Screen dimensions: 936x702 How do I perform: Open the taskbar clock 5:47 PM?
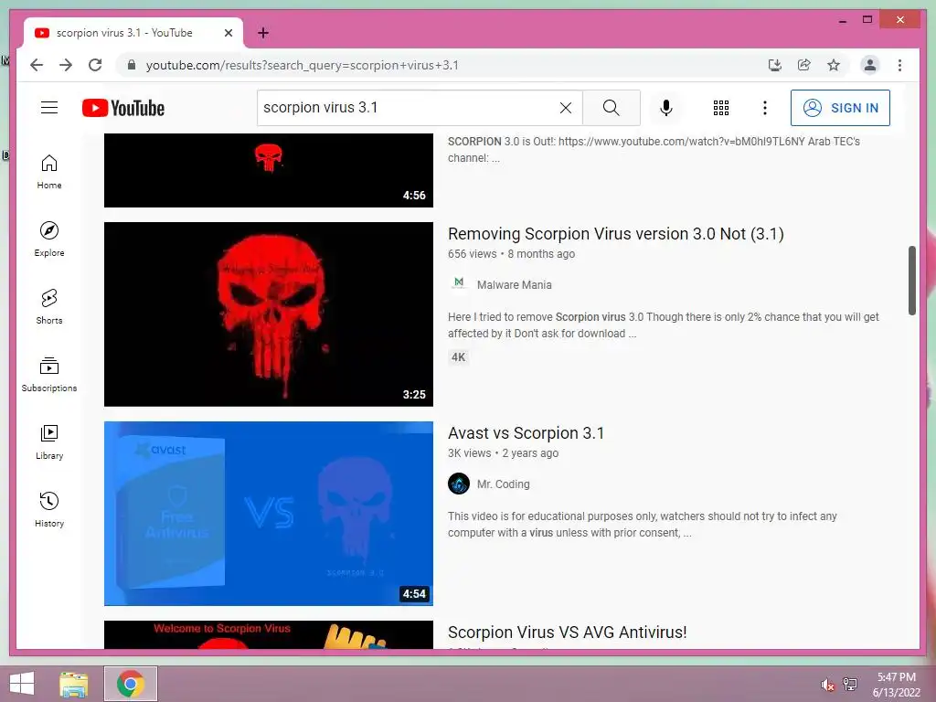[x=896, y=684]
